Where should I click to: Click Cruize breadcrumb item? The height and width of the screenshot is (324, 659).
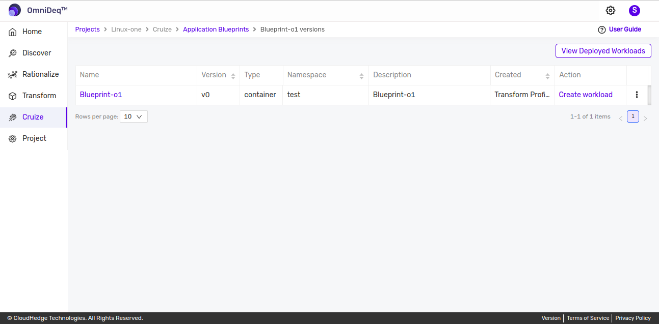[162, 30]
